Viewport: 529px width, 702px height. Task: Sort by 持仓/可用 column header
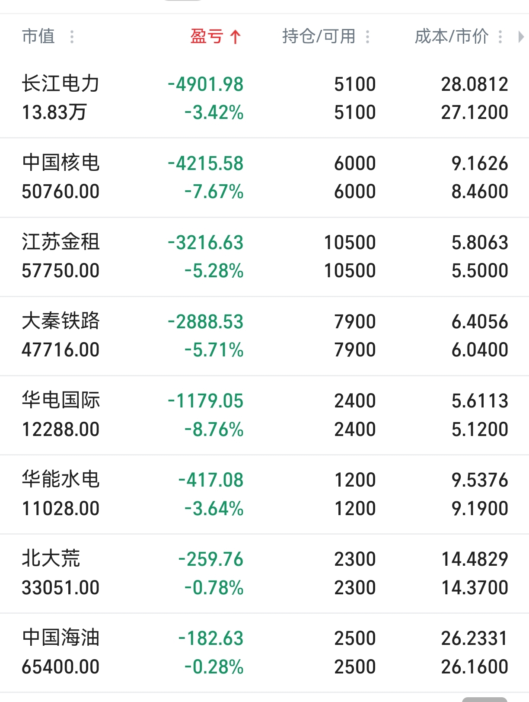[x=319, y=36]
